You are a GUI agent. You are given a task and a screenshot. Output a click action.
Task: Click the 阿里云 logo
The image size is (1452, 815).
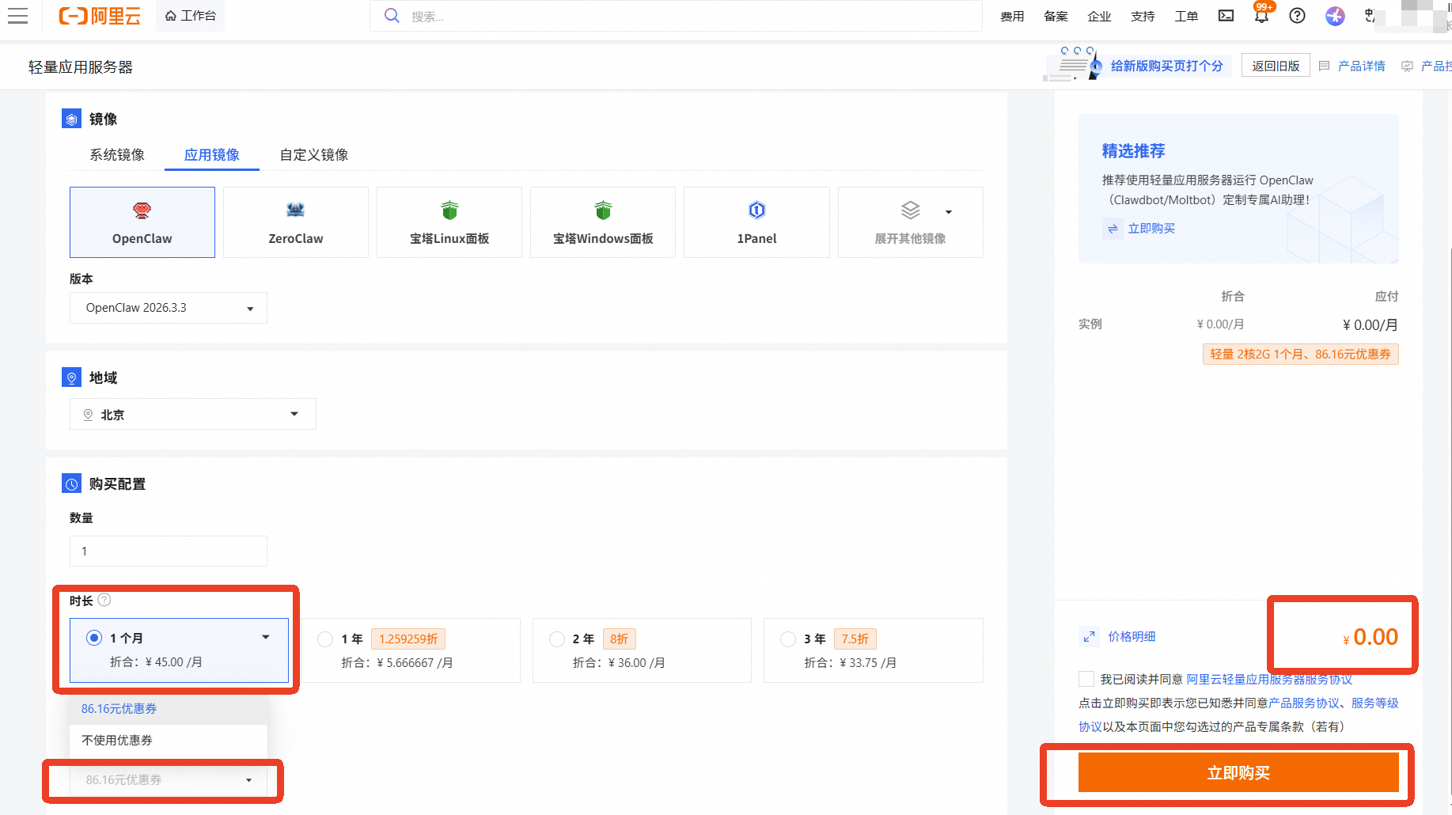click(100, 16)
